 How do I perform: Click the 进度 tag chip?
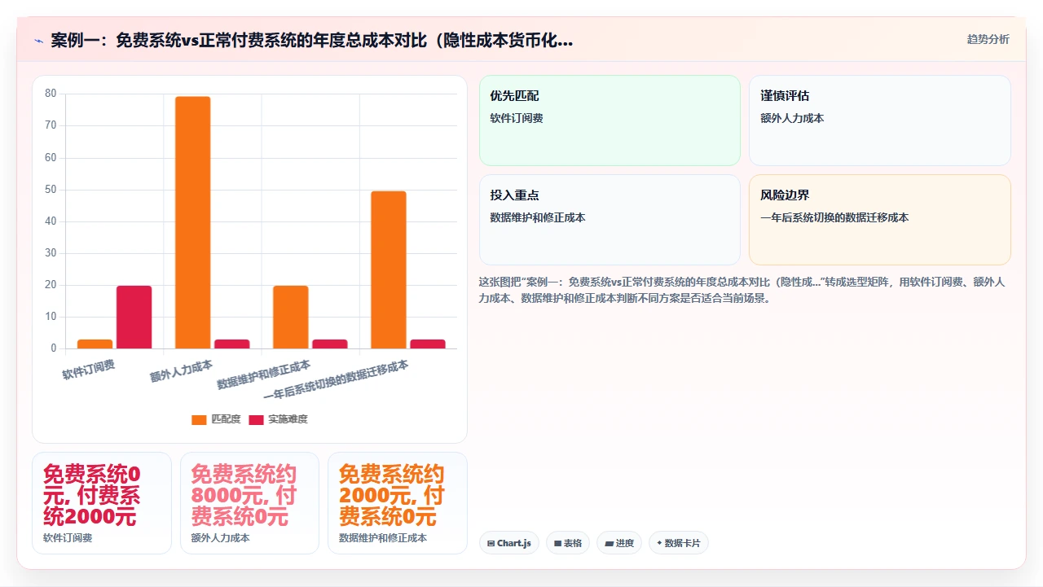(619, 543)
